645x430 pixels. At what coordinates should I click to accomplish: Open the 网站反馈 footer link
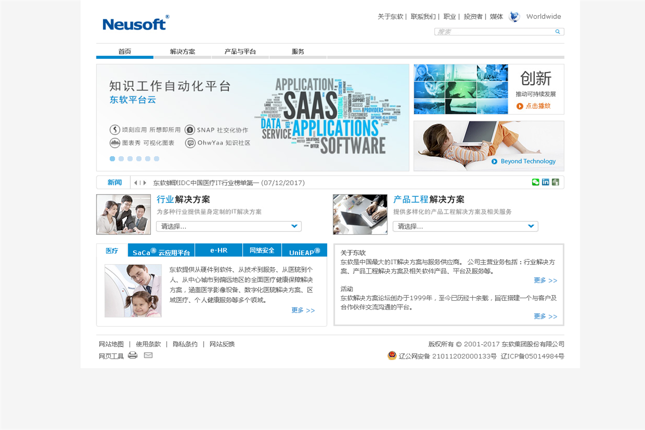point(222,344)
